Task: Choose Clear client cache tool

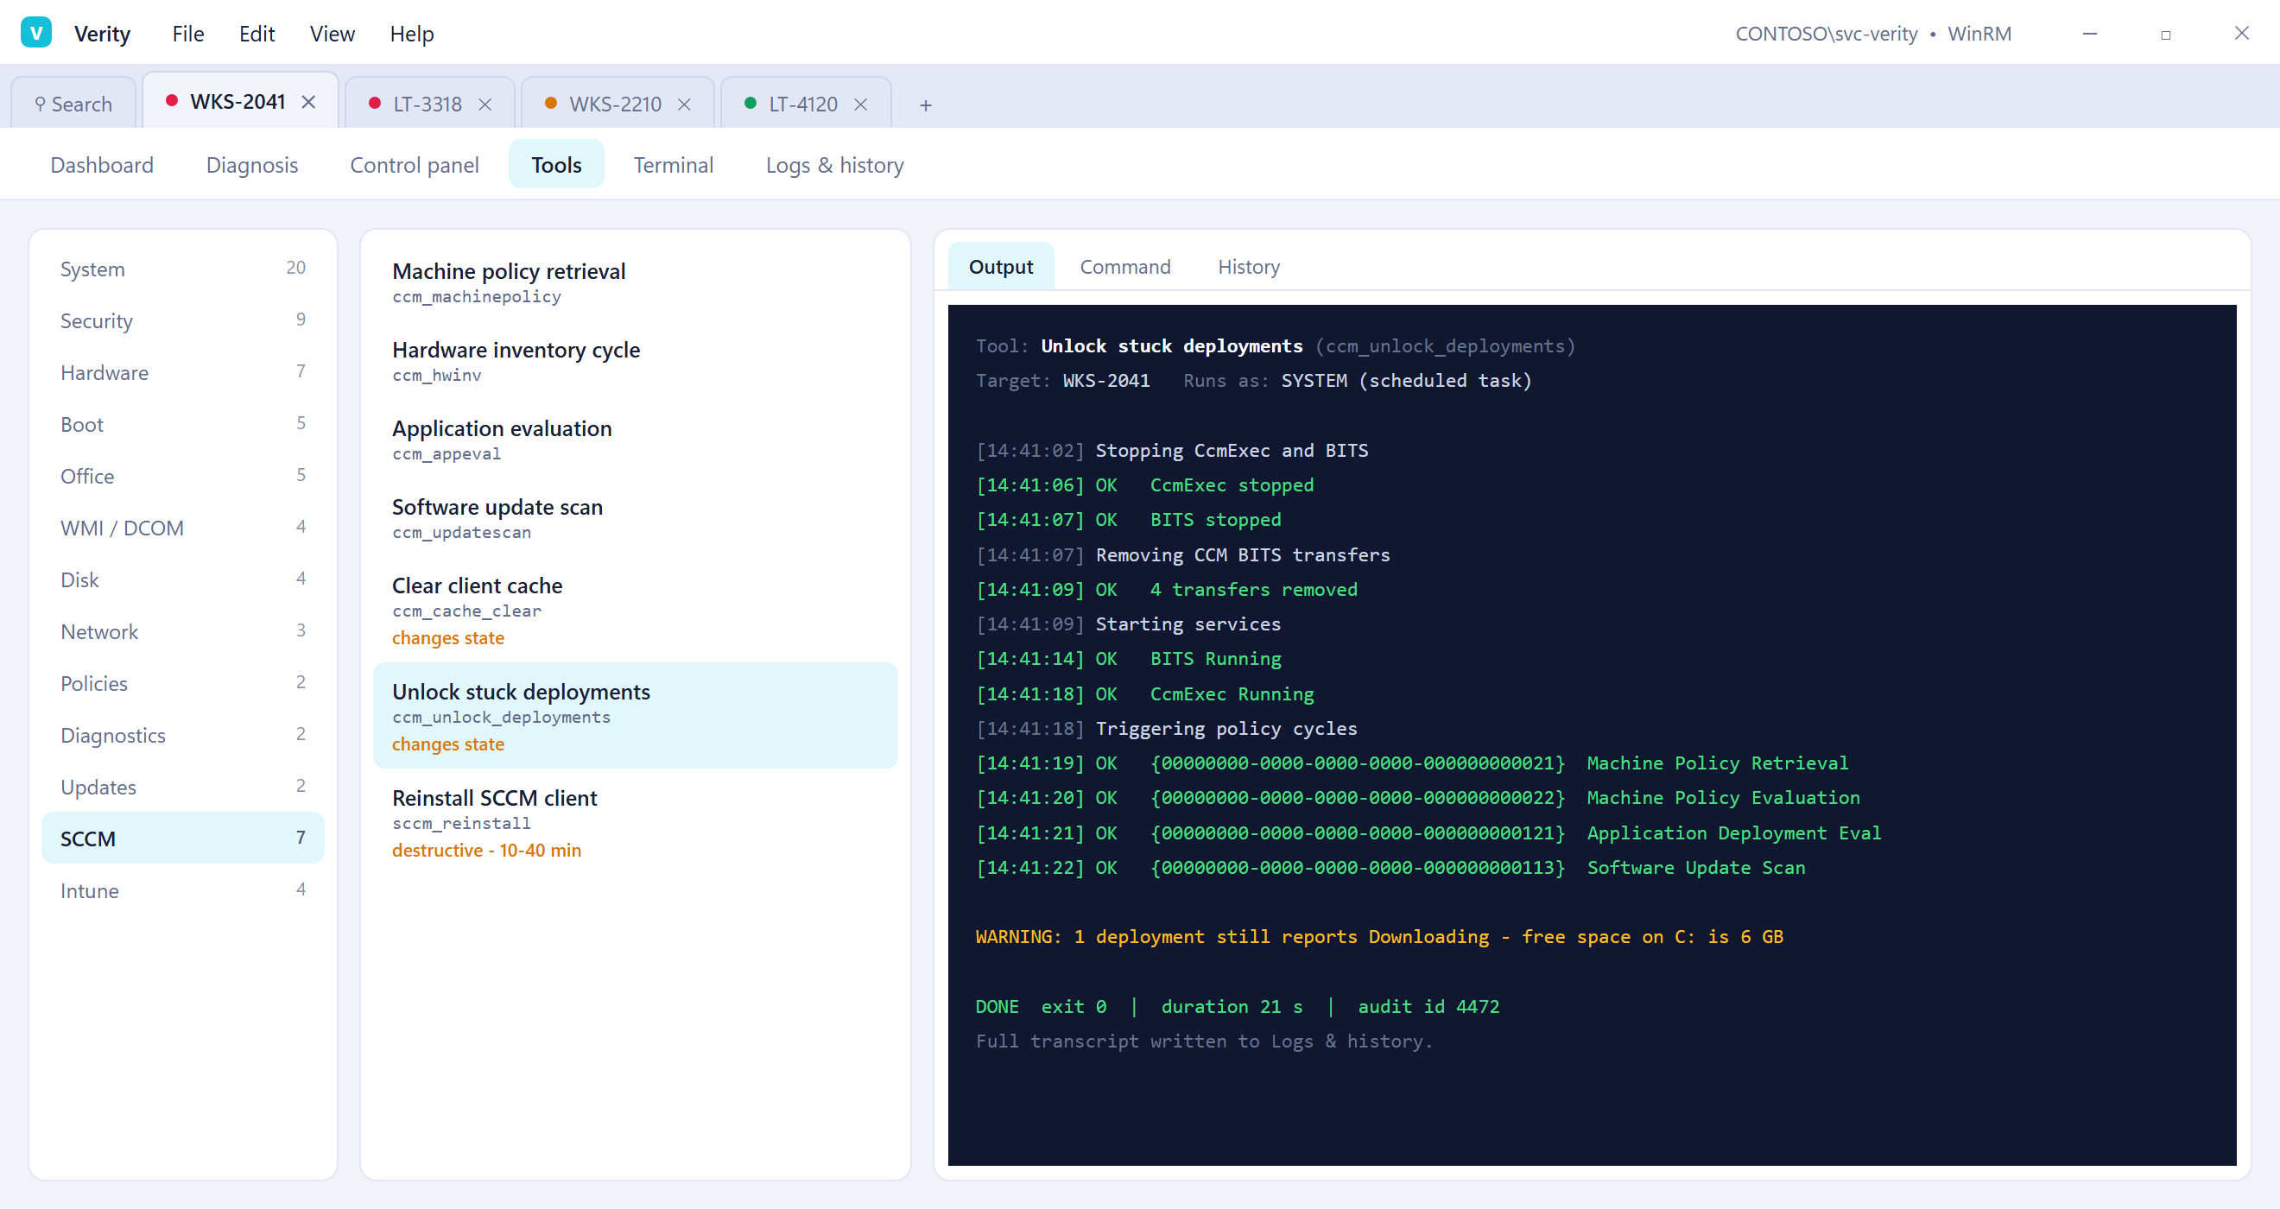Action: [x=636, y=611]
